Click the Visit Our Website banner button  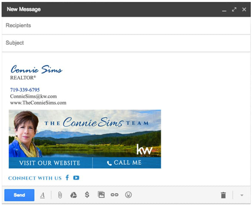coord(50,163)
